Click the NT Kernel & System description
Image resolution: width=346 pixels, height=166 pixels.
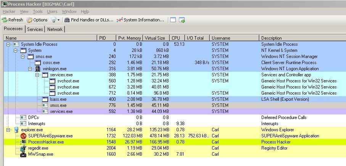279,50
